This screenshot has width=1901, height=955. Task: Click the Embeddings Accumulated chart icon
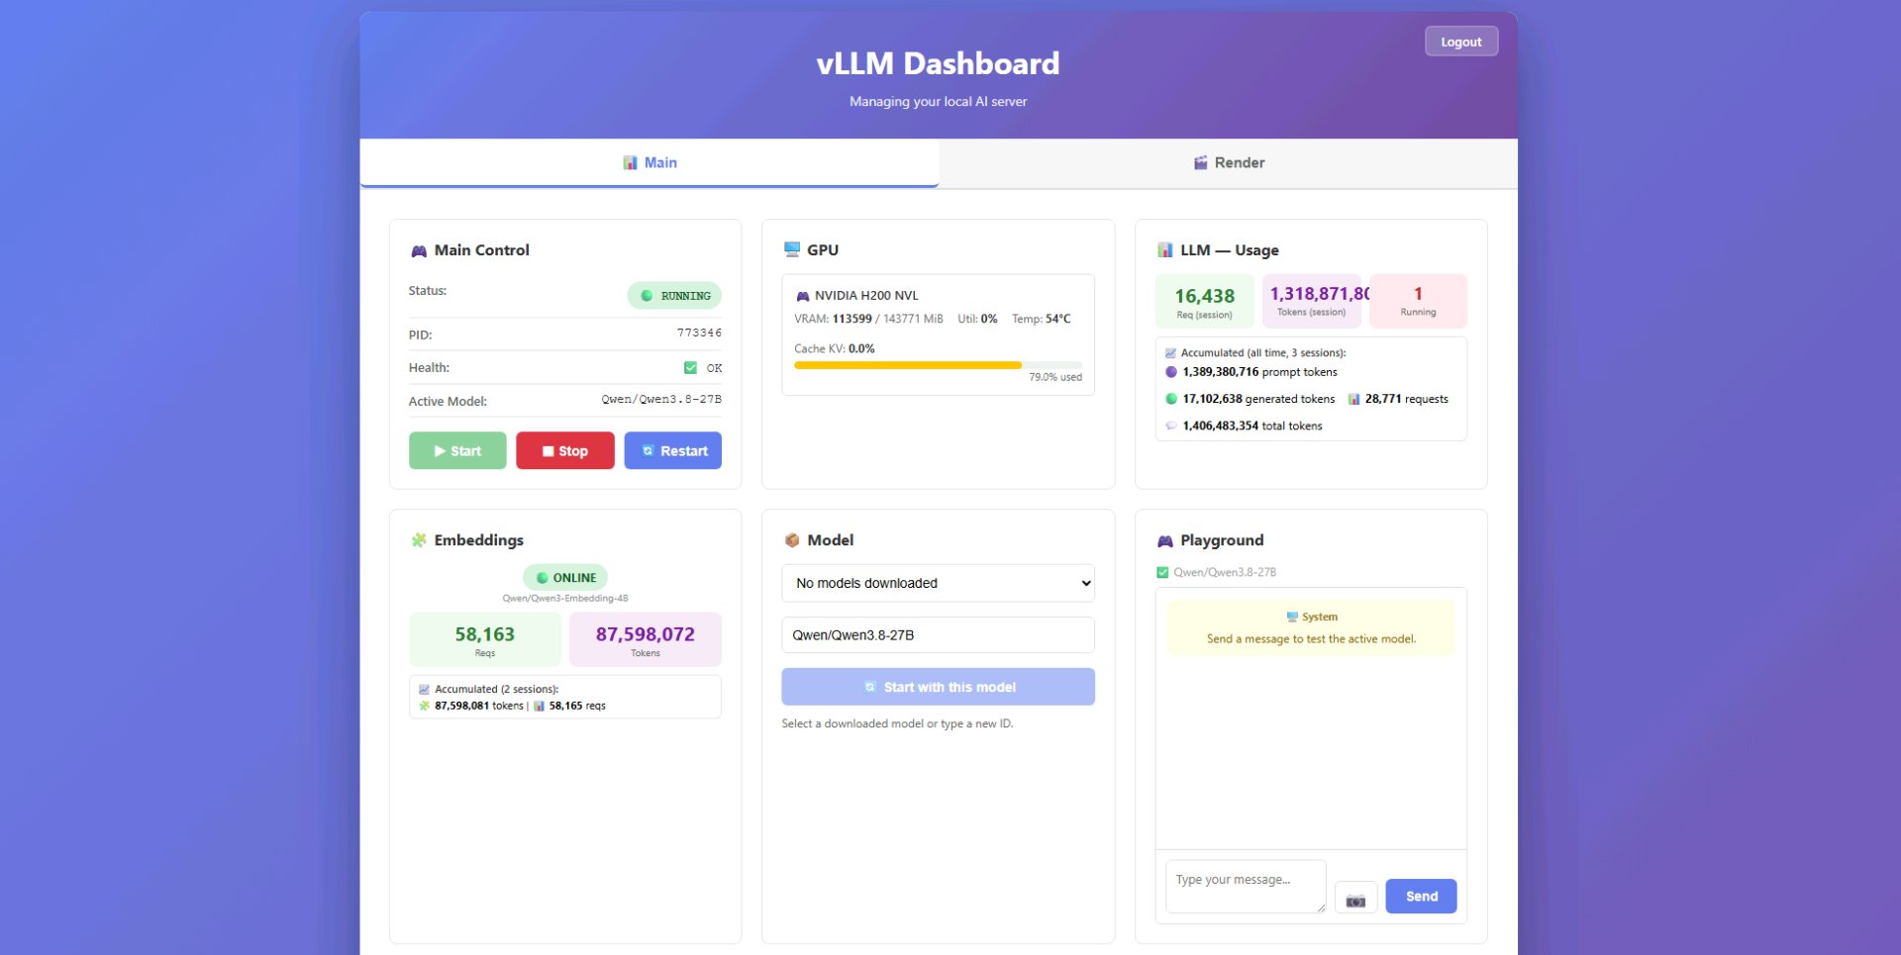424,690
